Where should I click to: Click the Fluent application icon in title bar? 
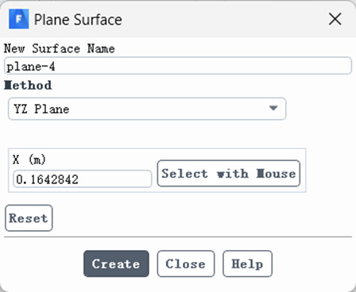tap(18, 19)
